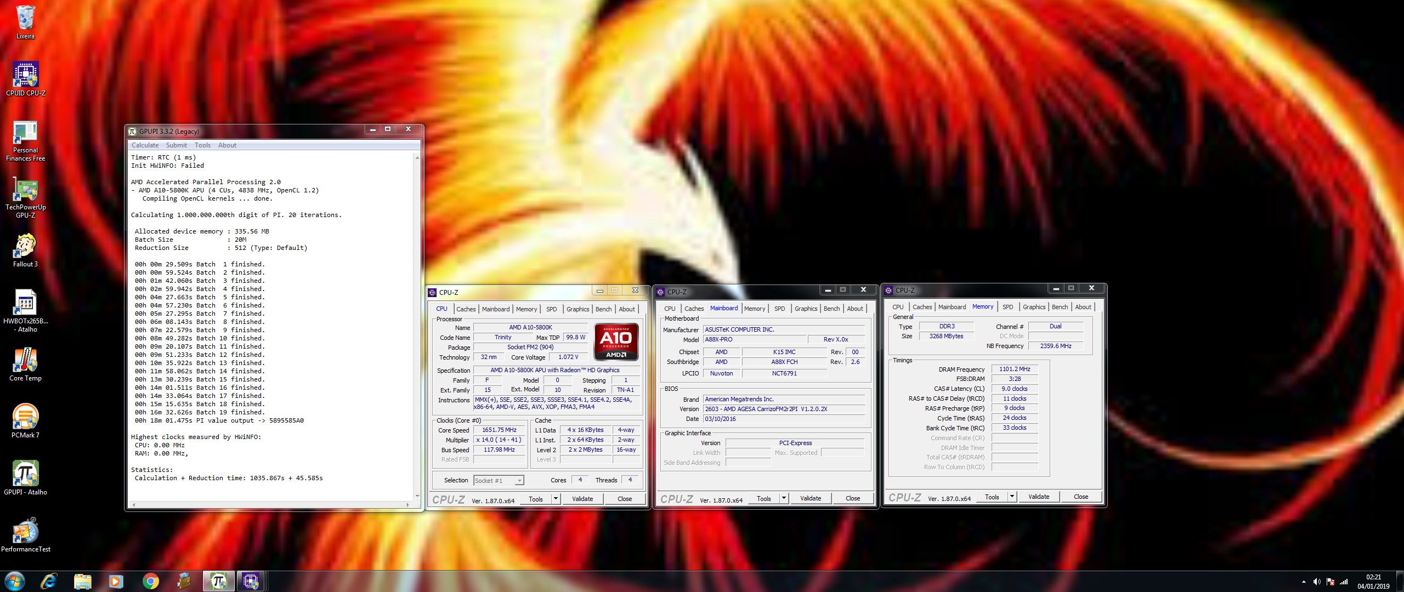Screen dimensions: 1404x592
Task: Open Google Chrome from the taskbar
Action: 150,581
